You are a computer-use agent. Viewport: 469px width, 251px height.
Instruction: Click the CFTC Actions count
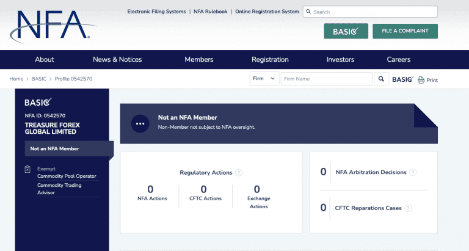(x=204, y=189)
